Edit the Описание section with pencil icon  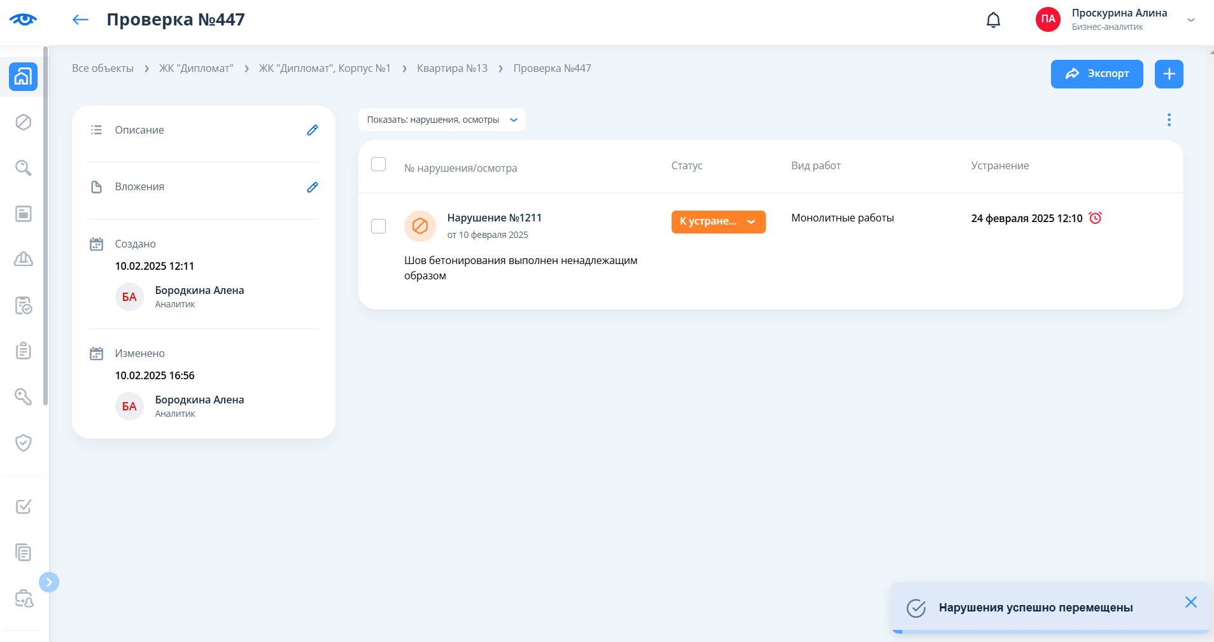312,130
